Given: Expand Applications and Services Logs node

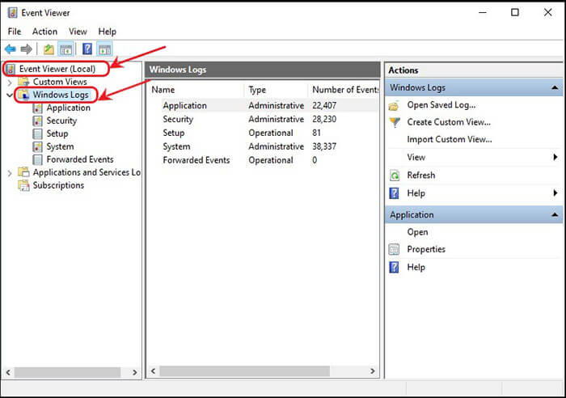Looking at the screenshot, I should [x=10, y=173].
